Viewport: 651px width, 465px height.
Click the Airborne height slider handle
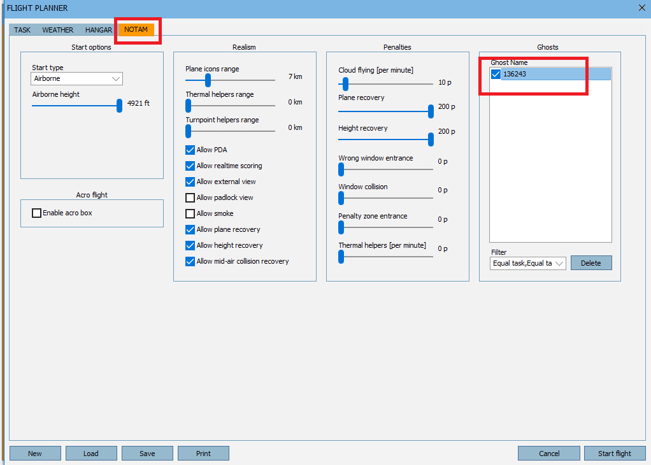[x=119, y=106]
